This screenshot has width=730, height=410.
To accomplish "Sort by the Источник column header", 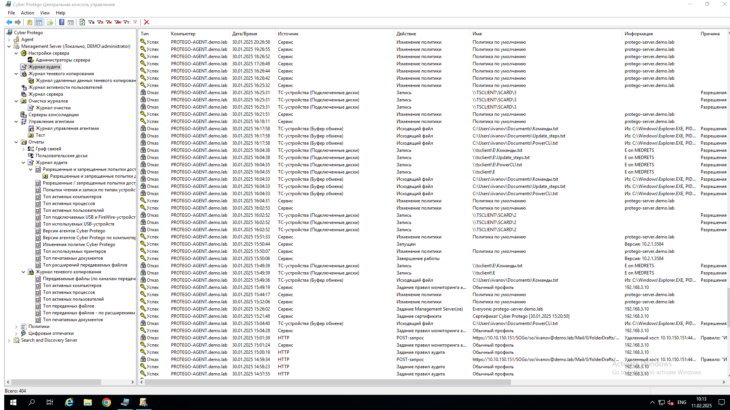I will pos(335,34).
